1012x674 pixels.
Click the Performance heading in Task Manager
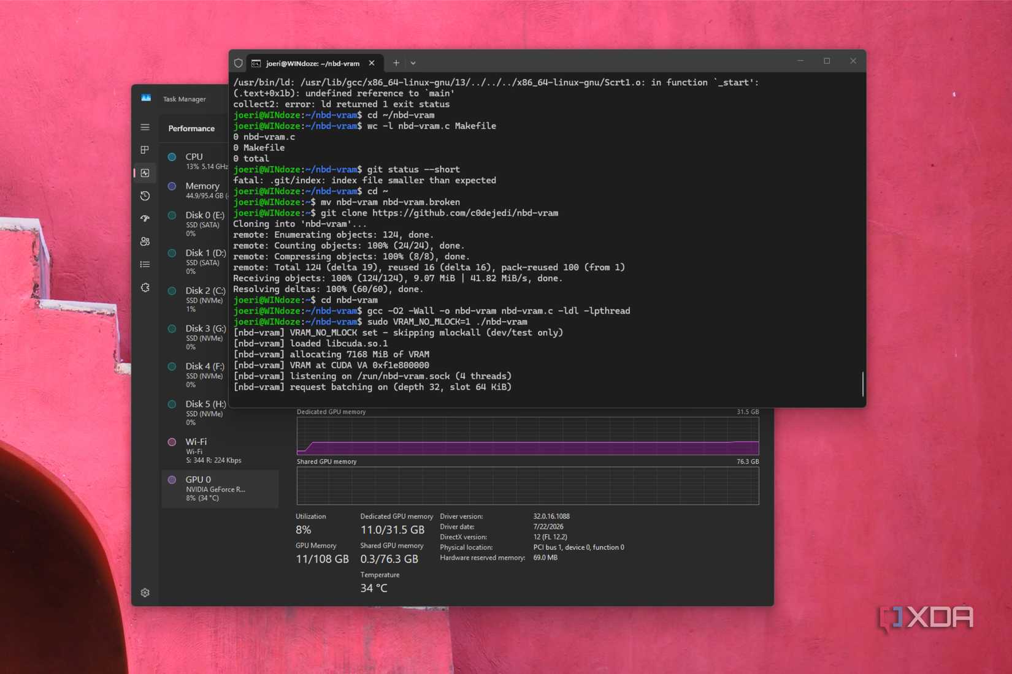(x=191, y=129)
